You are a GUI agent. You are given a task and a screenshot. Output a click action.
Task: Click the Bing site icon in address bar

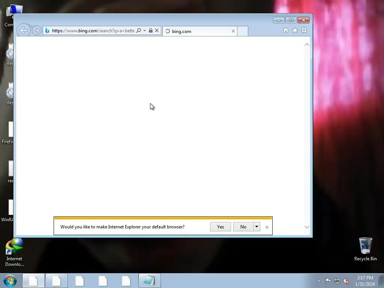click(x=47, y=31)
